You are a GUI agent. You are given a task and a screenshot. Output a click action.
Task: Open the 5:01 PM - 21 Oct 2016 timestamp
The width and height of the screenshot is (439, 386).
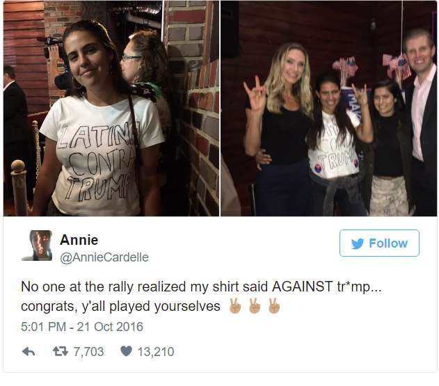tap(82, 327)
